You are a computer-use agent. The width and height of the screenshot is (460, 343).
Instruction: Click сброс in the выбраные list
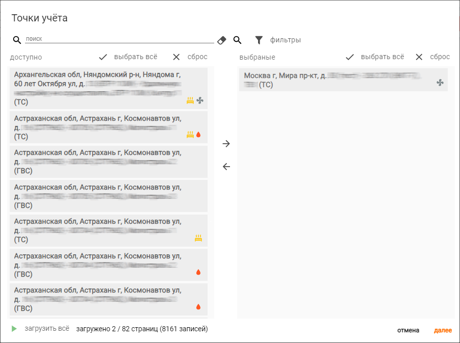[x=440, y=57]
